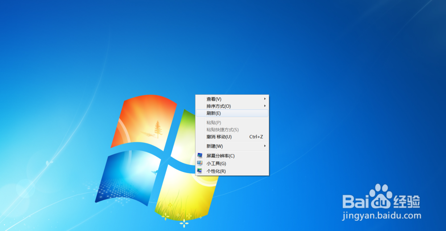Open the 排序方式(O) submenu entry
The width and height of the screenshot is (446, 231).
(x=232, y=106)
